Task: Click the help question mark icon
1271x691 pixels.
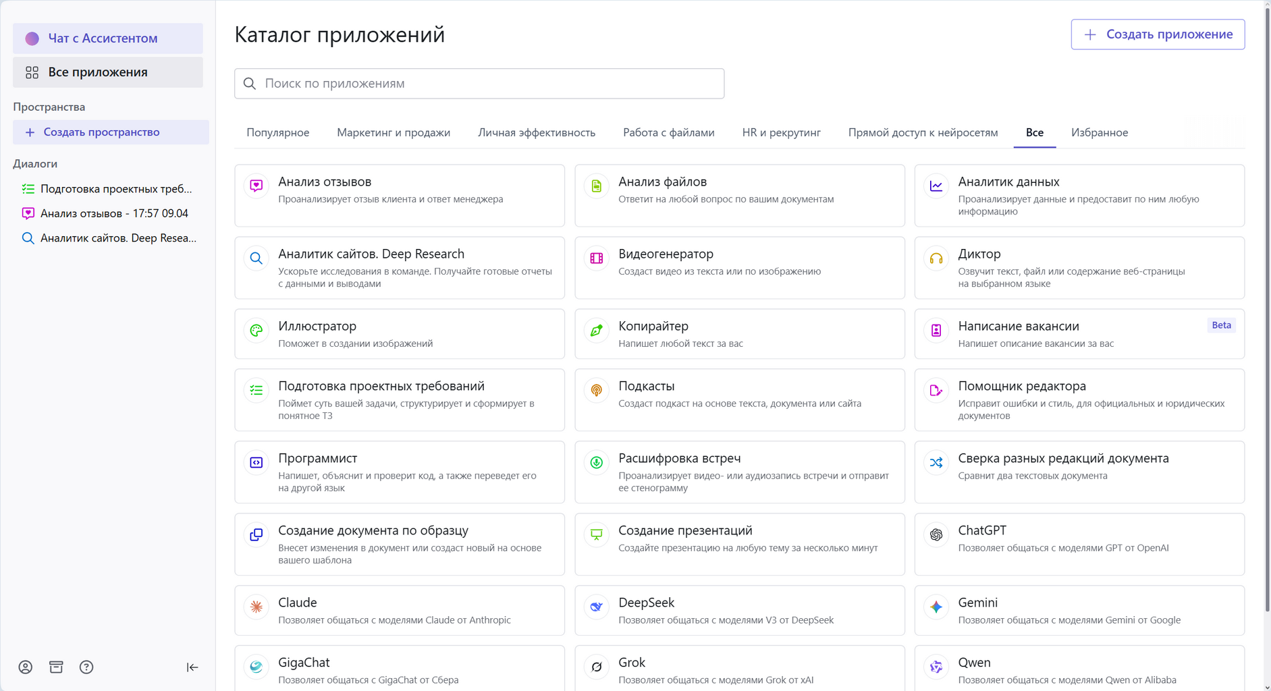Action: pyautogui.click(x=86, y=667)
